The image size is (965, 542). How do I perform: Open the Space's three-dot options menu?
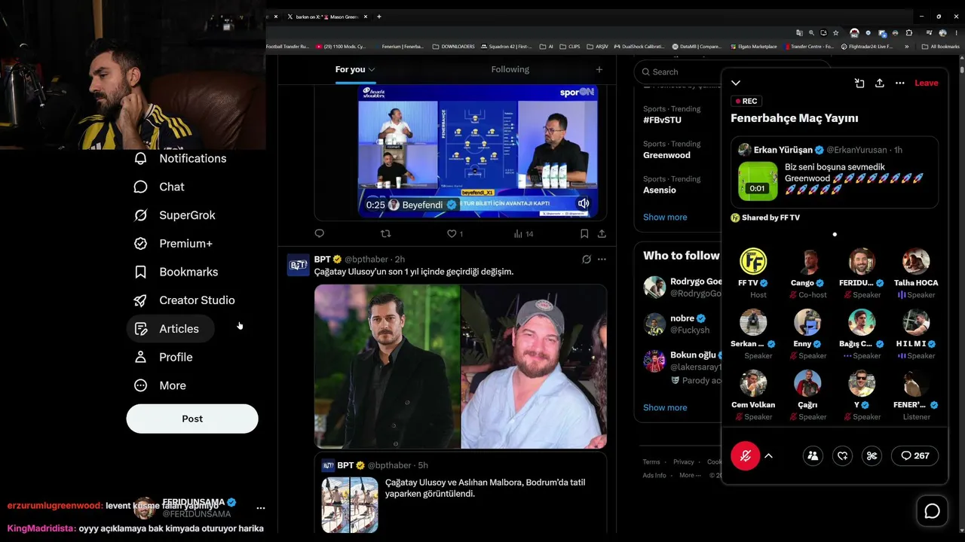tap(899, 83)
